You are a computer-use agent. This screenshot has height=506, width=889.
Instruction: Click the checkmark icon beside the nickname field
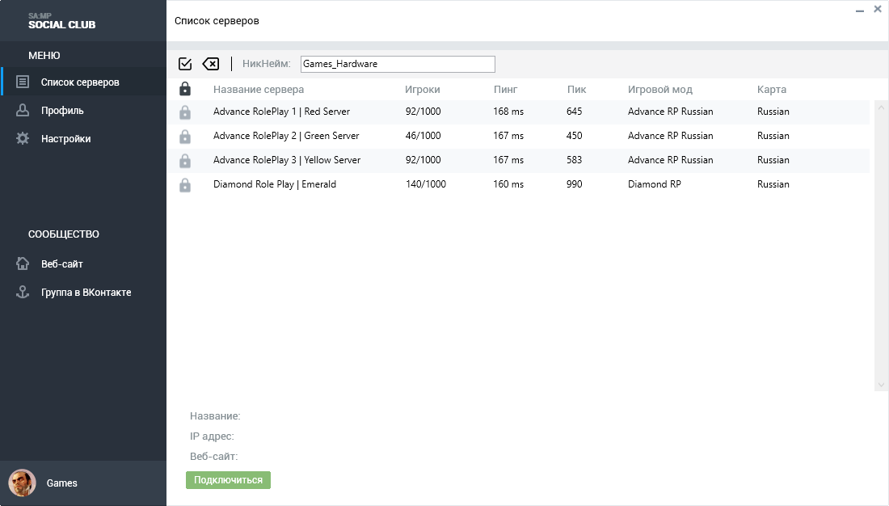pyautogui.click(x=185, y=64)
